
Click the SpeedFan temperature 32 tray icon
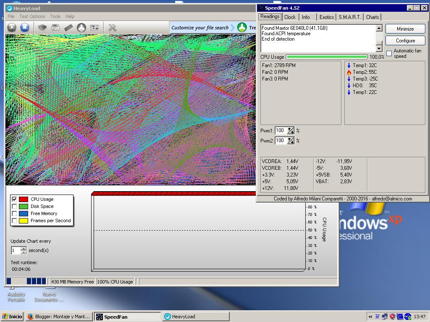pos(378,317)
